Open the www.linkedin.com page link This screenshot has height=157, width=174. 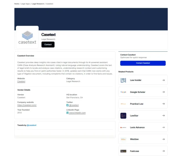tap(77, 113)
